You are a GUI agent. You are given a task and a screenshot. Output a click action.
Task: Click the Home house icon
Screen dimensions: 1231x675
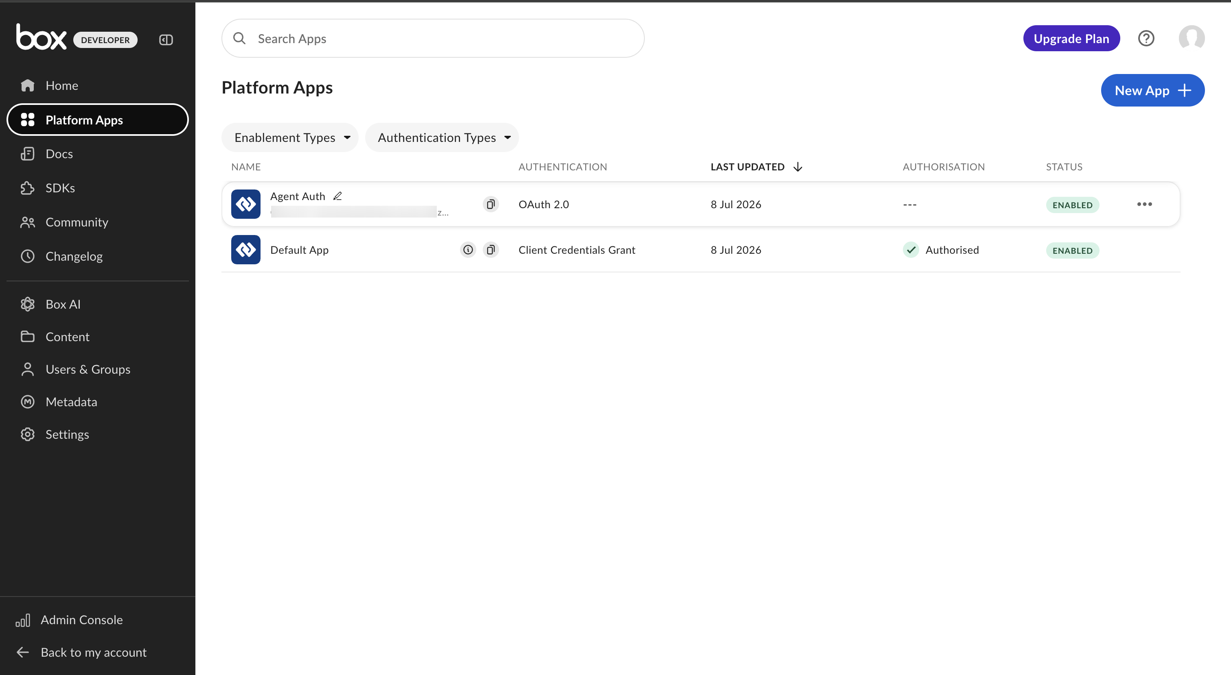(x=27, y=85)
